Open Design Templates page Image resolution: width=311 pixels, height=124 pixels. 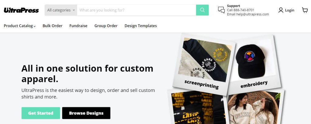141,26
